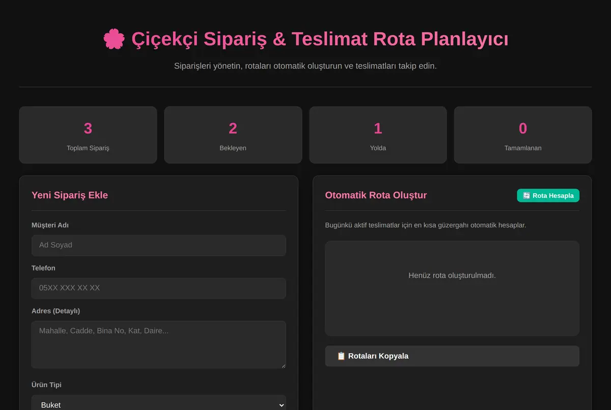The height and width of the screenshot is (410, 611).
Task: Click the 'Yeni Sipariş Ekle' heading
Action: (x=70, y=195)
